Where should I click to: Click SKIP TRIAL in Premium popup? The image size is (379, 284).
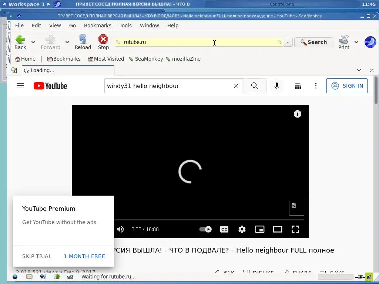click(37, 256)
